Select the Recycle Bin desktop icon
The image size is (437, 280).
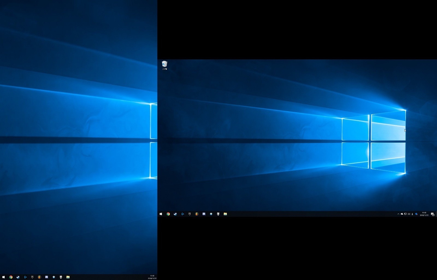164,65
